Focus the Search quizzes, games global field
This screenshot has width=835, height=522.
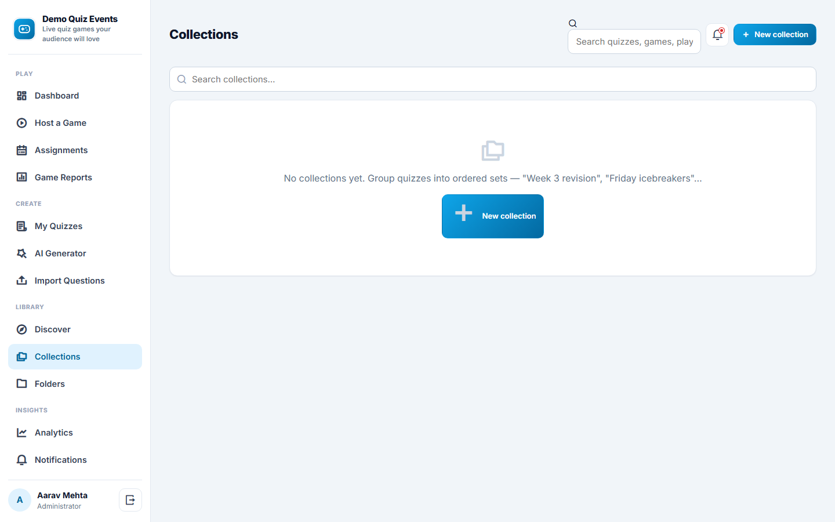[634, 42]
